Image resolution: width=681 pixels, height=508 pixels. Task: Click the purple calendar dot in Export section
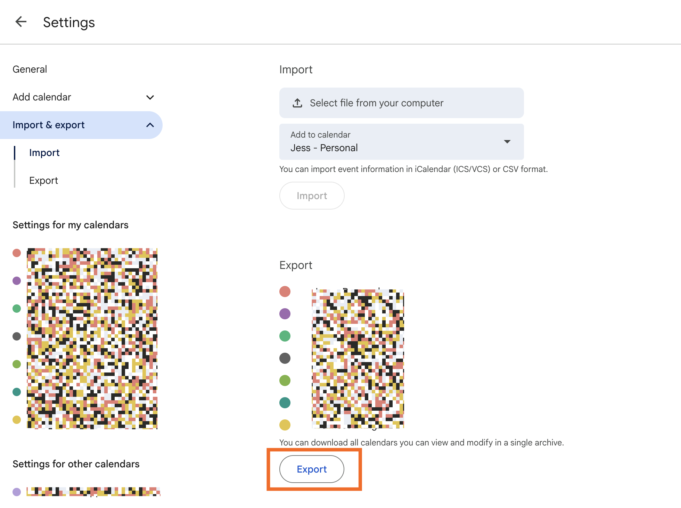285,314
